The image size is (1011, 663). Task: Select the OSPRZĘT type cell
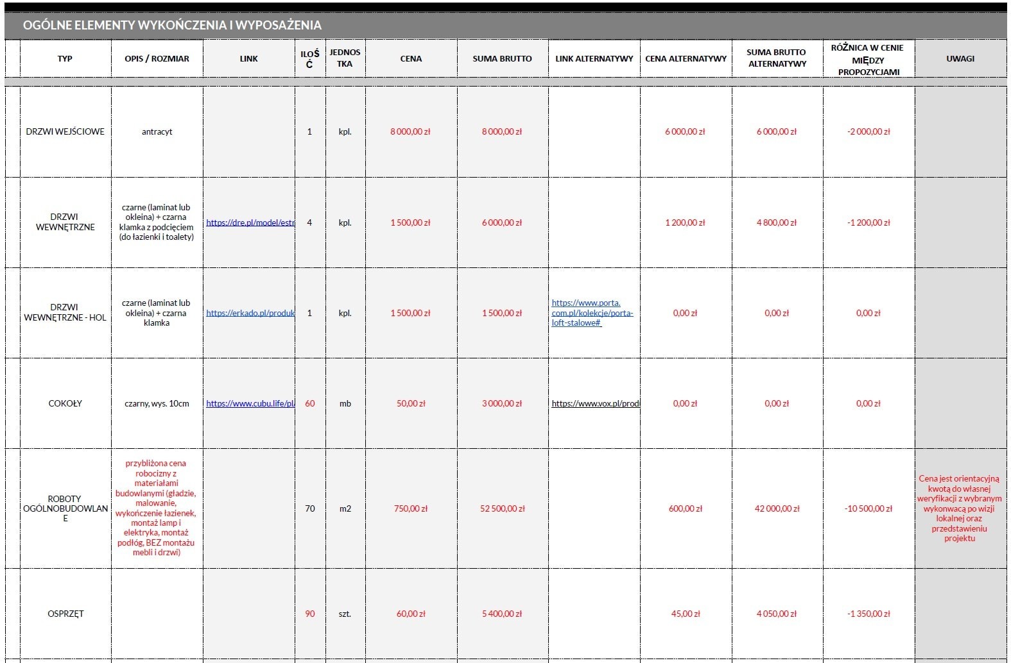[x=65, y=614]
